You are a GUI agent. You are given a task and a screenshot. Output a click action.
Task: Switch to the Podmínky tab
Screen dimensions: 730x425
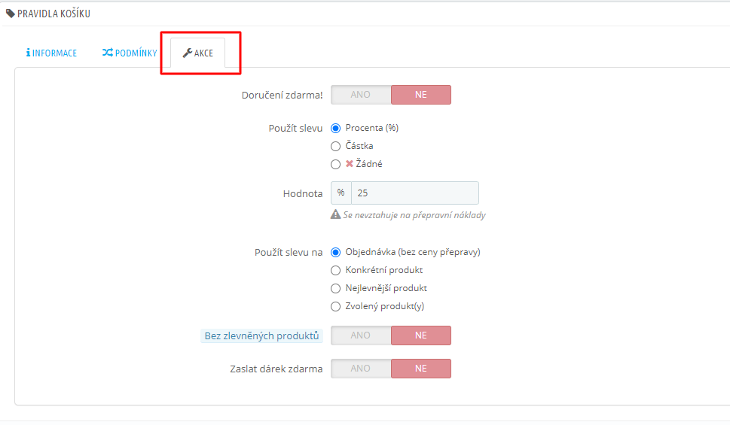tap(130, 53)
